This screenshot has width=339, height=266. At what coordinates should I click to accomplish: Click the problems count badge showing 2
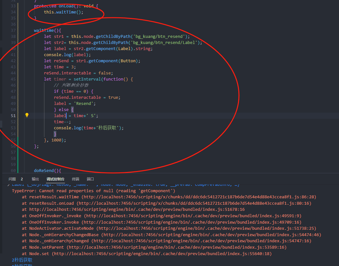click(22, 179)
